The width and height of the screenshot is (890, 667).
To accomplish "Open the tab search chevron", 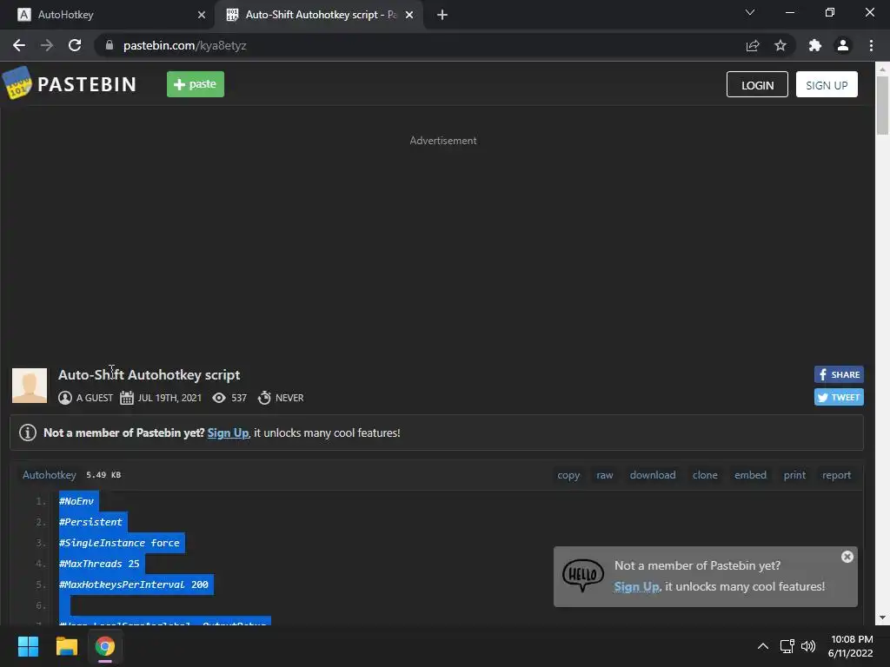I will click(x=750, y=12).
